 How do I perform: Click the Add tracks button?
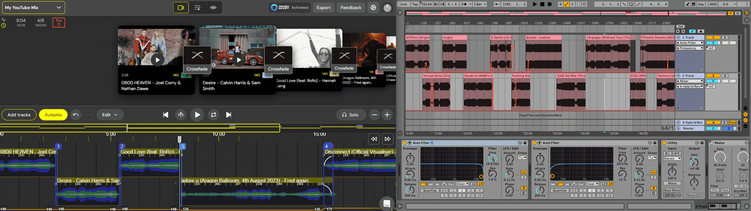(x=19, y=115)
